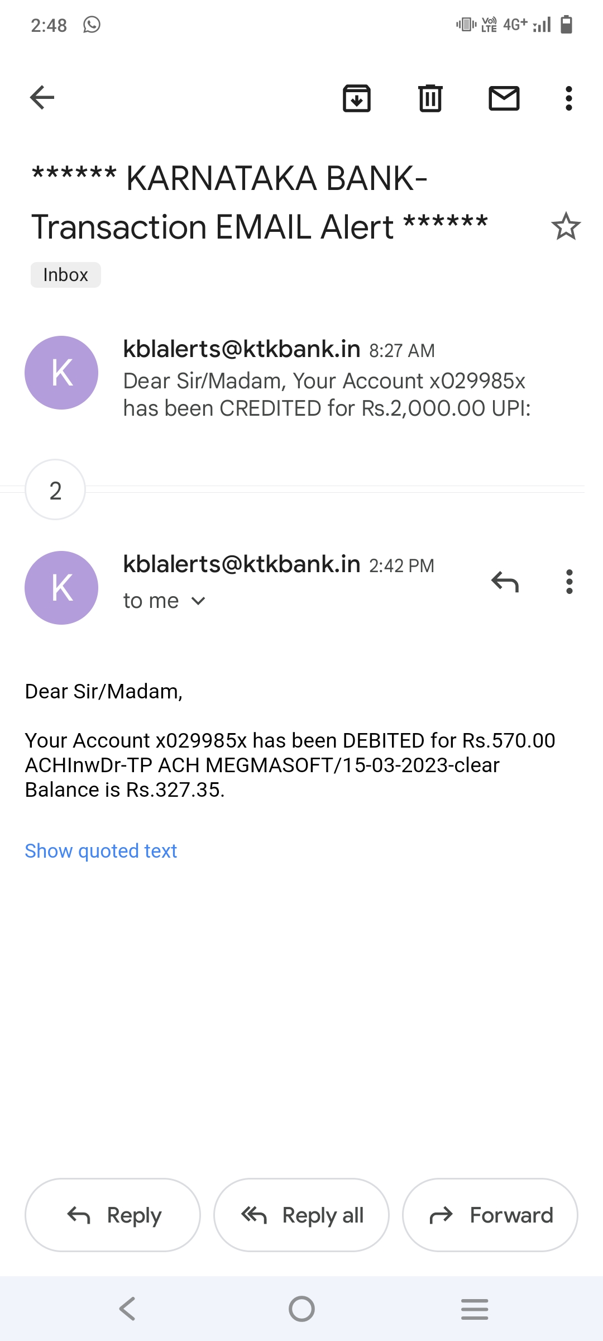Expand the 2 hidden messages

(x=55, y=490)
